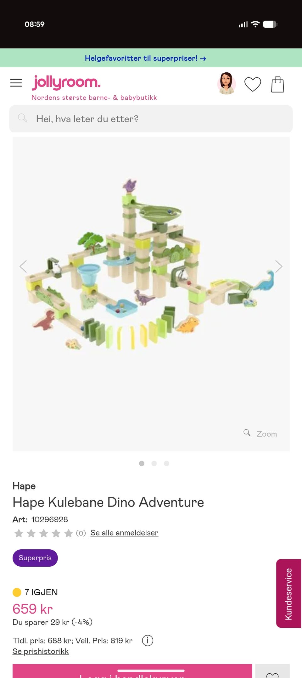Add product to favorites via heart button
Image resolution: width=302 pixels, height=678 pixels.
272,672
